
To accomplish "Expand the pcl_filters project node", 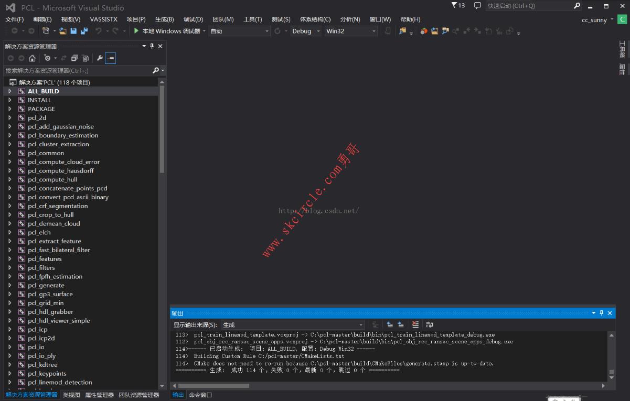I will 9,268.
